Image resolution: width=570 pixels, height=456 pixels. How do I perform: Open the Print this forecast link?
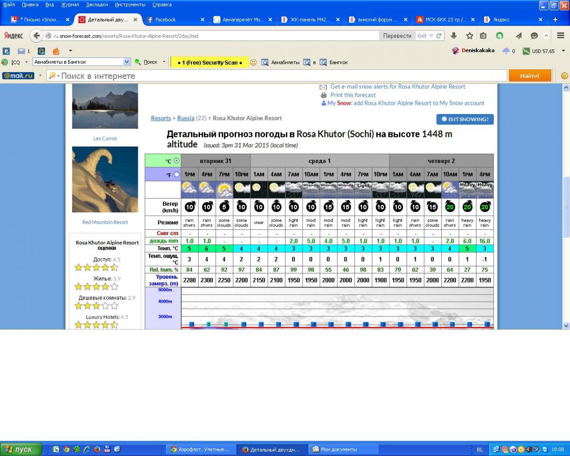(353, 95)
